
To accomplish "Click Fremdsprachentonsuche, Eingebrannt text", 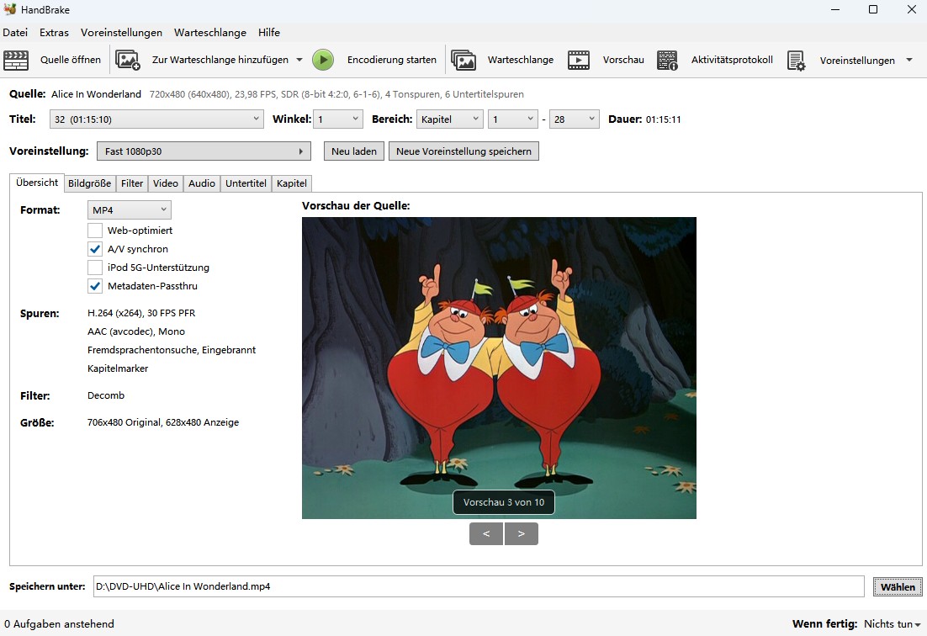I will [172, 350].
